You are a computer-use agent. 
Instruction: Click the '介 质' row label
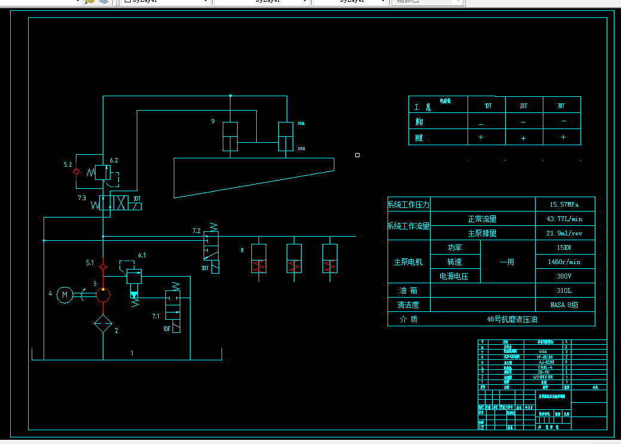(408, 319)
